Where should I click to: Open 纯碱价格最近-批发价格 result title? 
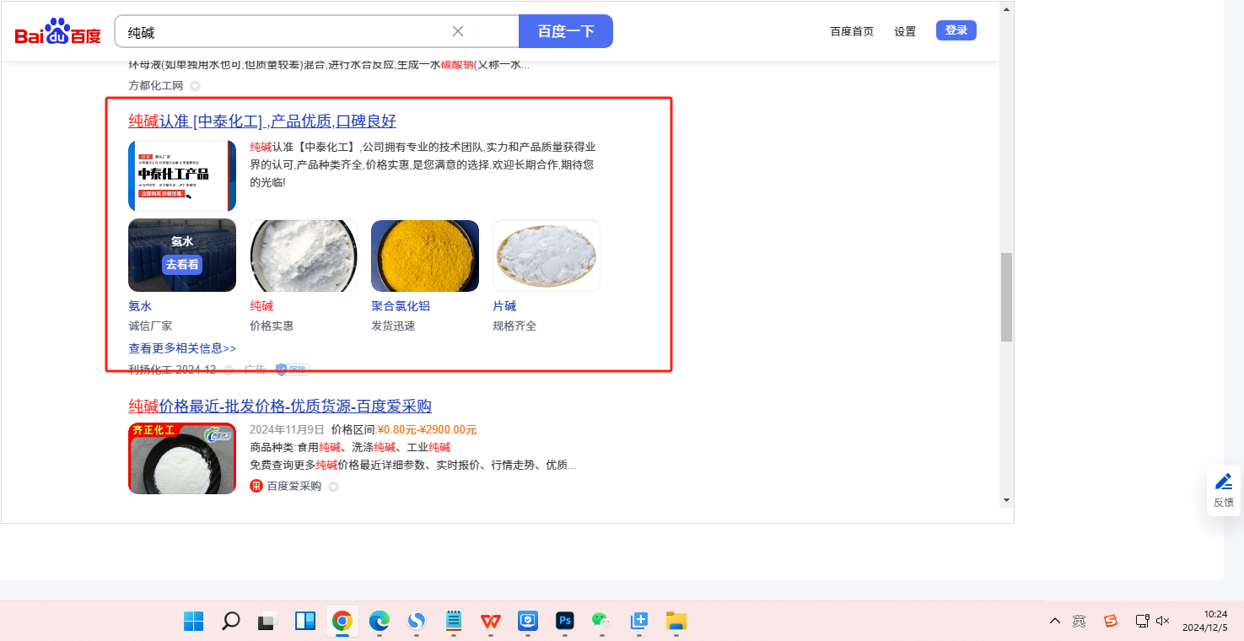(280, 406)
